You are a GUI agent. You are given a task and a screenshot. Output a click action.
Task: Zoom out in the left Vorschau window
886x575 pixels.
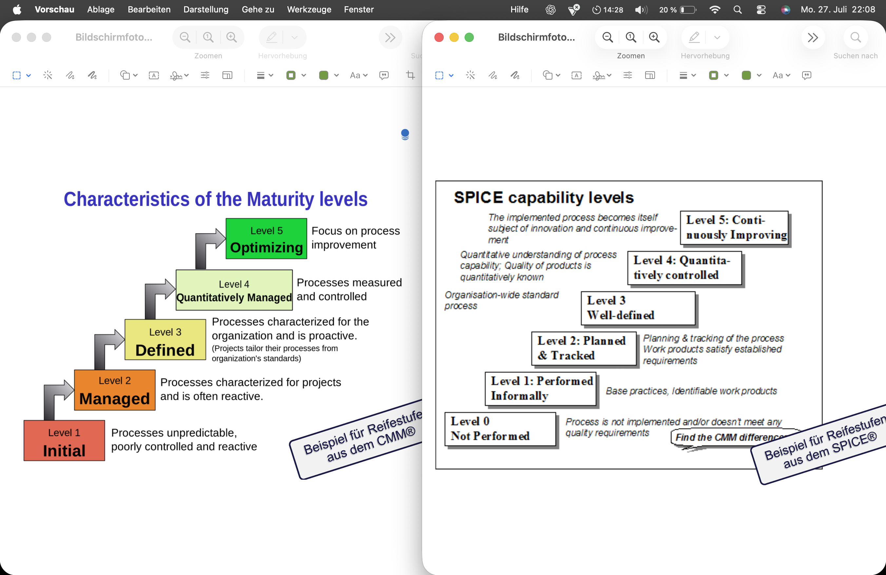pyautogui.click(x=185, y=37)
